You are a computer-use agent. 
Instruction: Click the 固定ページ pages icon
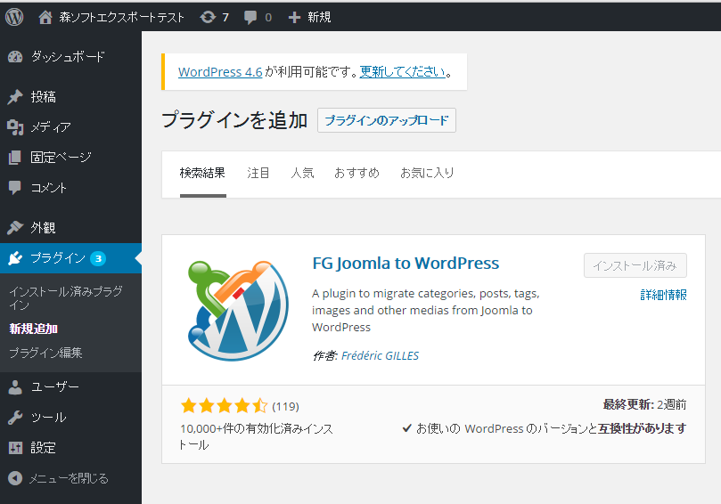coord(15,157)
